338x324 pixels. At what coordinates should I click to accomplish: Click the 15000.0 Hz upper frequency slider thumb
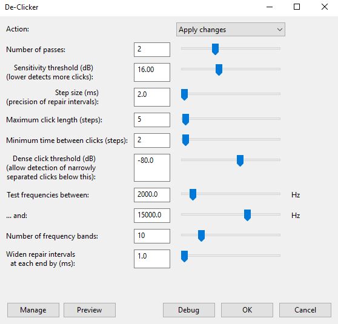[x=247, y=215]
